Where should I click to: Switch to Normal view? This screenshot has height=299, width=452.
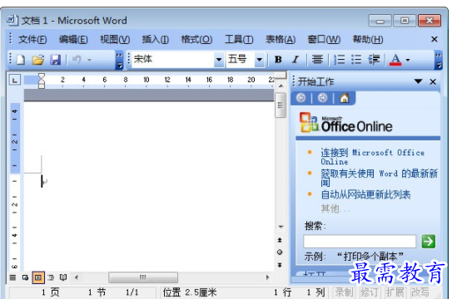tap(12, 277)
